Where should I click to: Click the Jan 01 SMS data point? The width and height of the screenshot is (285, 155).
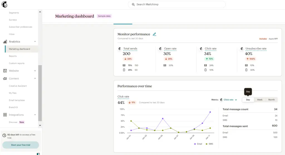pyautogui.click(x=131, y=121)
